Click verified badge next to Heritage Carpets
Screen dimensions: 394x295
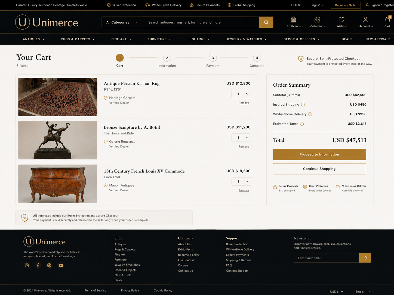coord(106,98)
